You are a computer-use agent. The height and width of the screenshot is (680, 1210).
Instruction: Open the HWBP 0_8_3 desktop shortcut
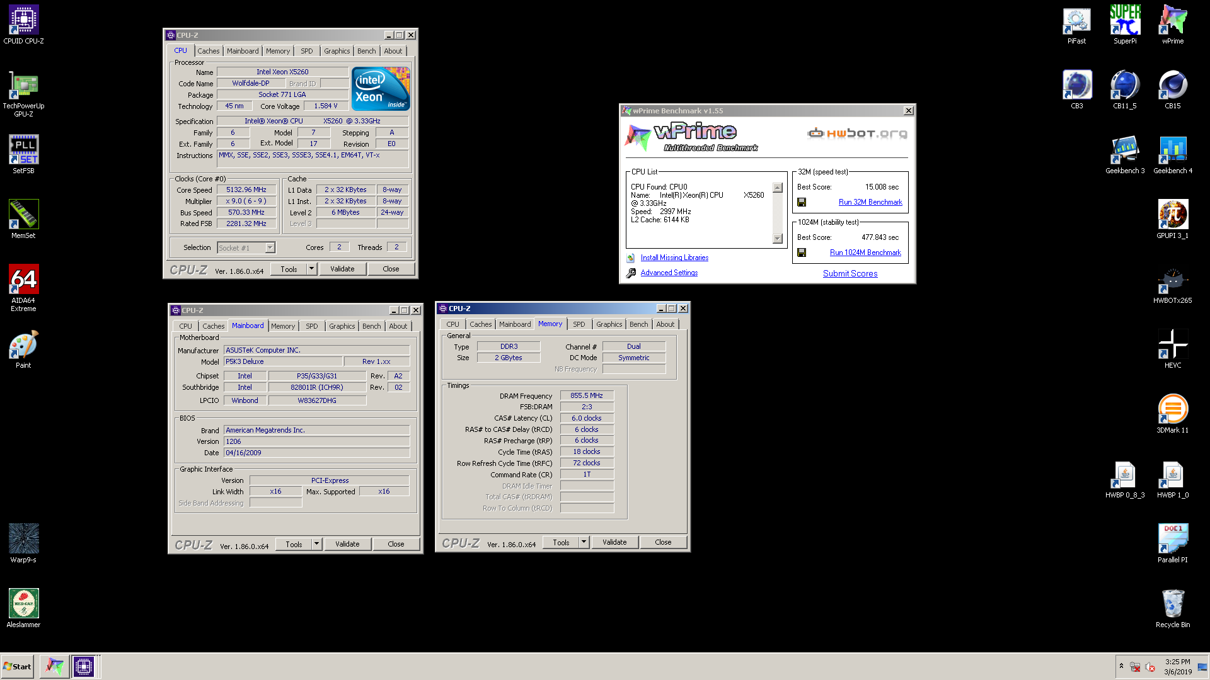[1125, 479]
